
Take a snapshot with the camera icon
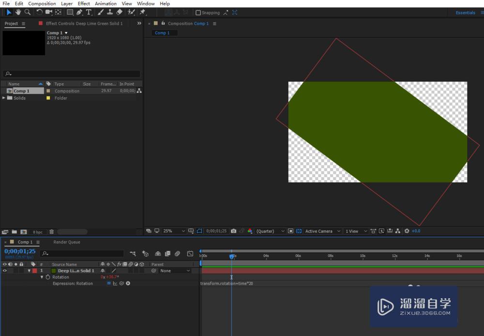pyautogui.click(x=234, y=231)
